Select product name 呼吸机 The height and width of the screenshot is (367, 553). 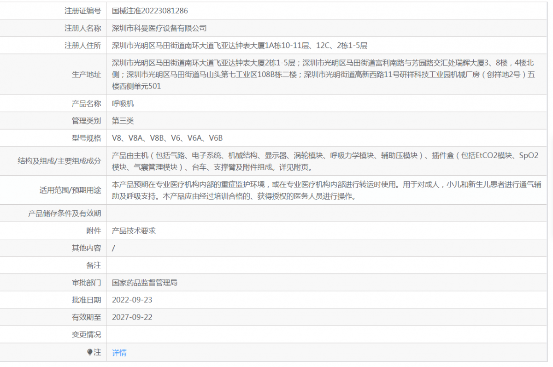coord(123,104)
